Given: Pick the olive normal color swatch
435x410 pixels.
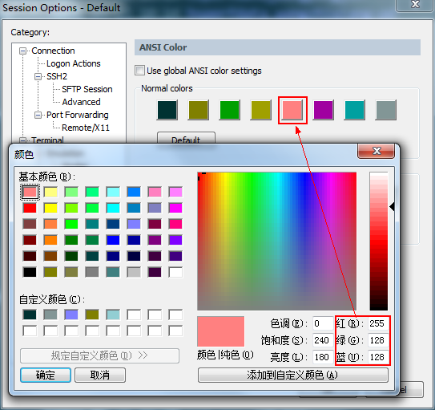Looking at the screenshot, I should [198, 110].
